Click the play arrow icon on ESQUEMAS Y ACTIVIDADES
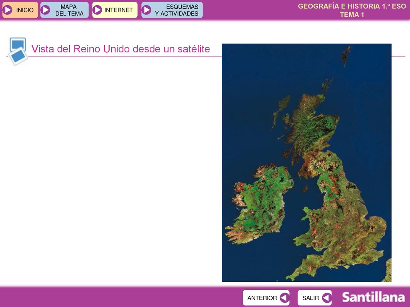Screen dimensions: 410x307 (x=147, y=10)
